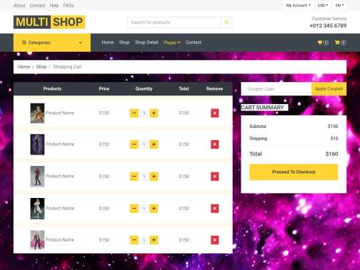Viewport: 360px width, 270px height.
Task: Increase quantity of fourth product row
Action: (x=154, y=209)
